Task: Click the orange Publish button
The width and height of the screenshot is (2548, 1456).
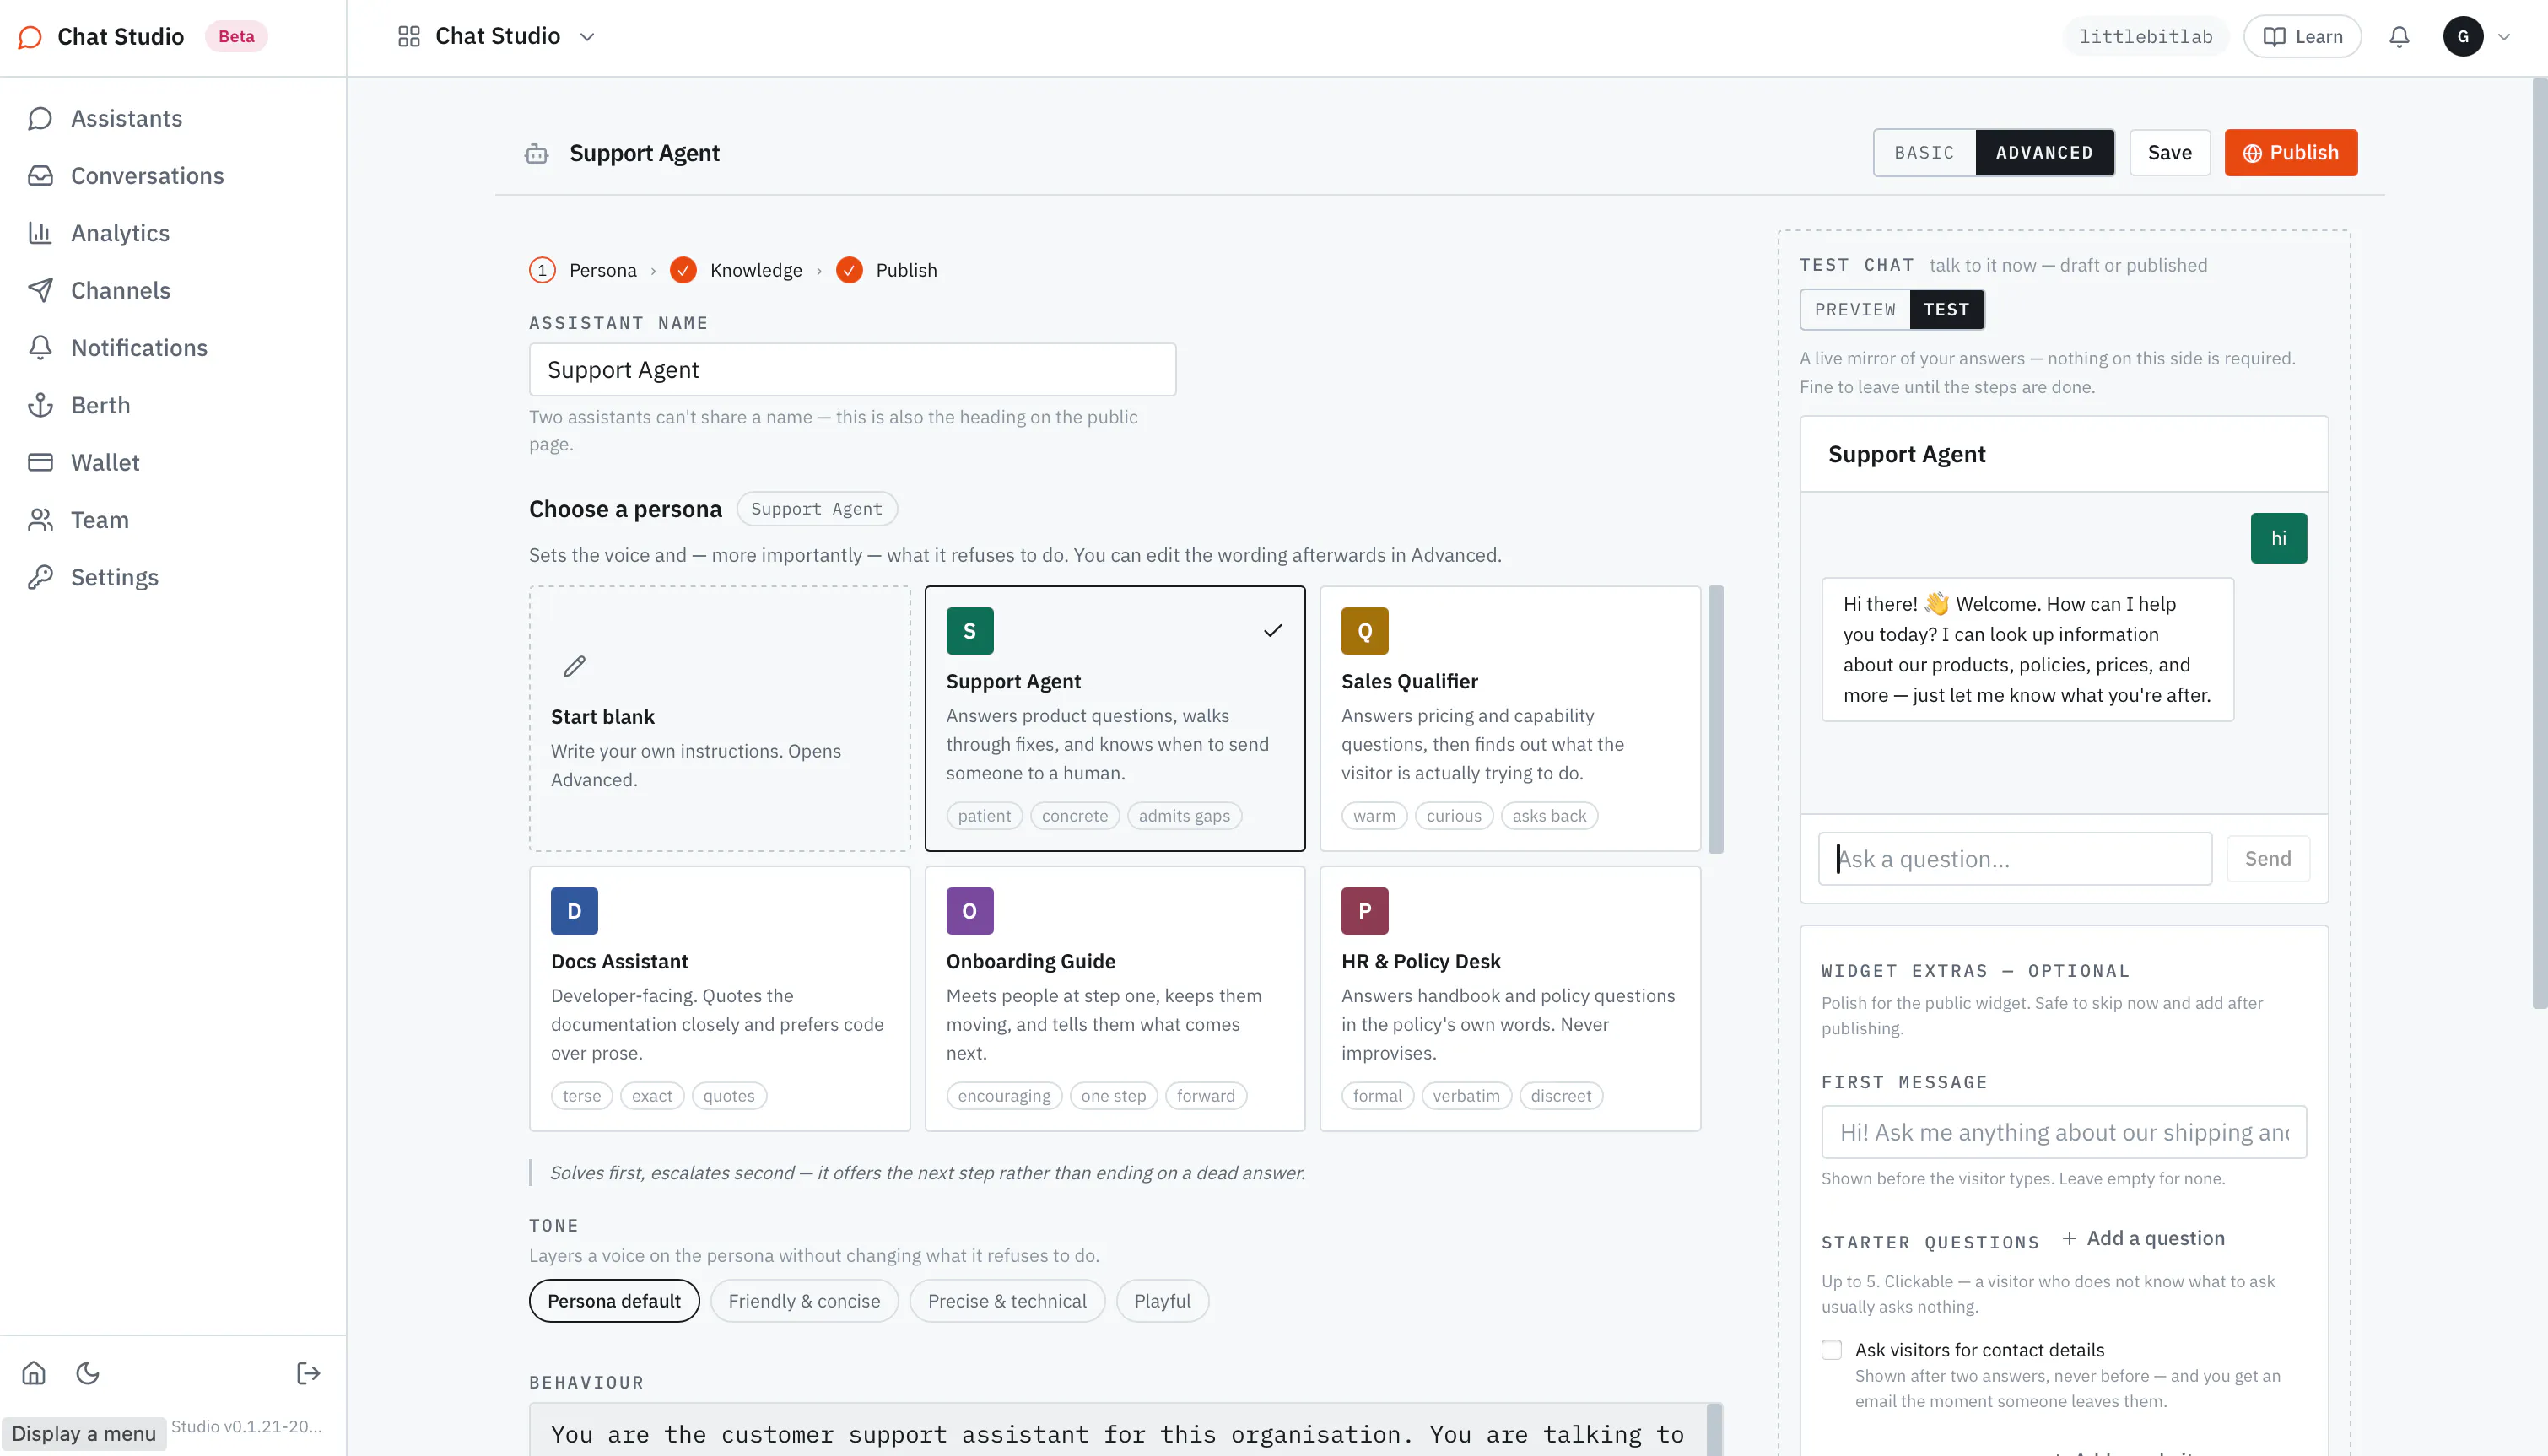Action: click(2290, 153)
